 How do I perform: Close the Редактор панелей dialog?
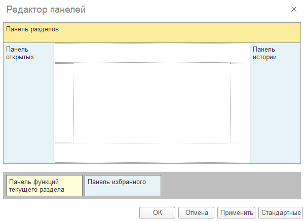(x=294, y=9)
